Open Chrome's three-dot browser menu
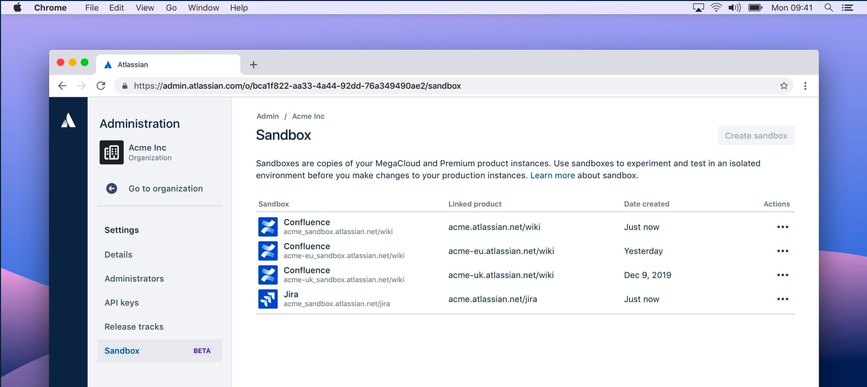 pyautogui.click(x=805, y=86)
